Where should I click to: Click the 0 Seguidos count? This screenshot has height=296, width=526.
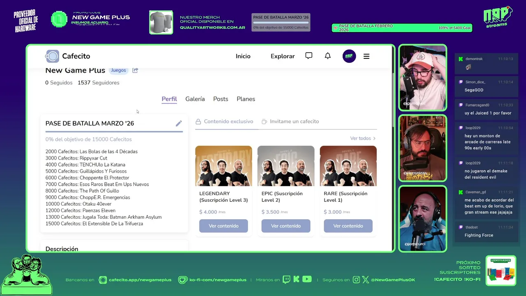click(x=59, y=83)
